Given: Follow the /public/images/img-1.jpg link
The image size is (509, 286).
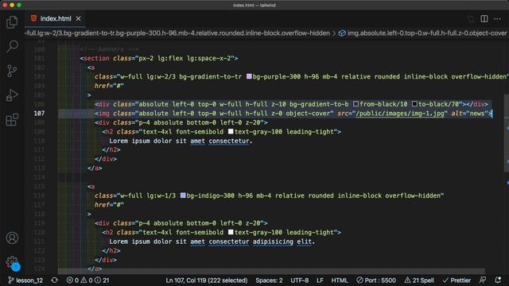Looking at the screenshot, I should (400, 113).
